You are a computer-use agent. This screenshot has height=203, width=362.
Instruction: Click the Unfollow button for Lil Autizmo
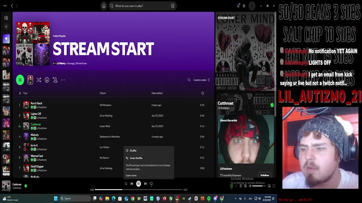265,175
